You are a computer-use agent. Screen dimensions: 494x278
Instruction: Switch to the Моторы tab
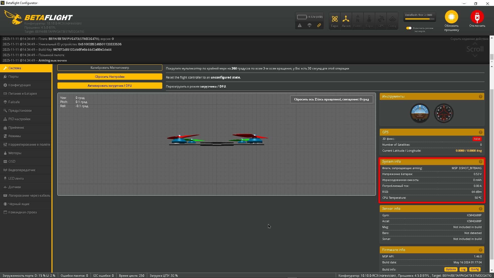click(x=15, y=153)
